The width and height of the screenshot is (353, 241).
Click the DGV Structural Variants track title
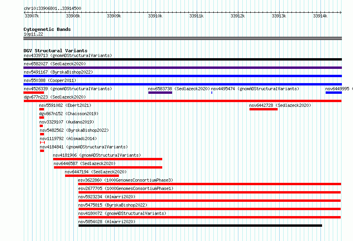pyautogui.click(x=56, y=51)
